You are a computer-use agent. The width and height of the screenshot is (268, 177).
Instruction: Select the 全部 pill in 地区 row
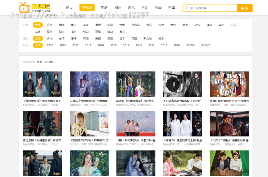pyautogui.click(x=38, y=38)
